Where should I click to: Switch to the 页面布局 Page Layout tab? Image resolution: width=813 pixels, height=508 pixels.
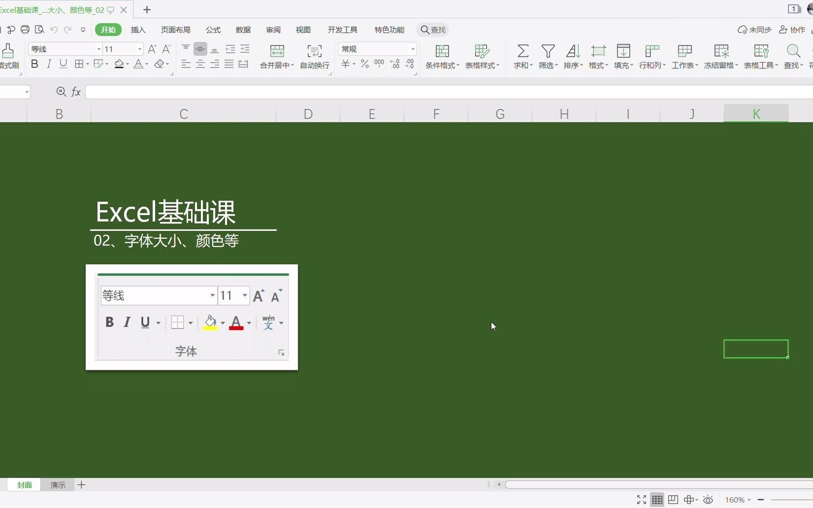coord(176,30)
